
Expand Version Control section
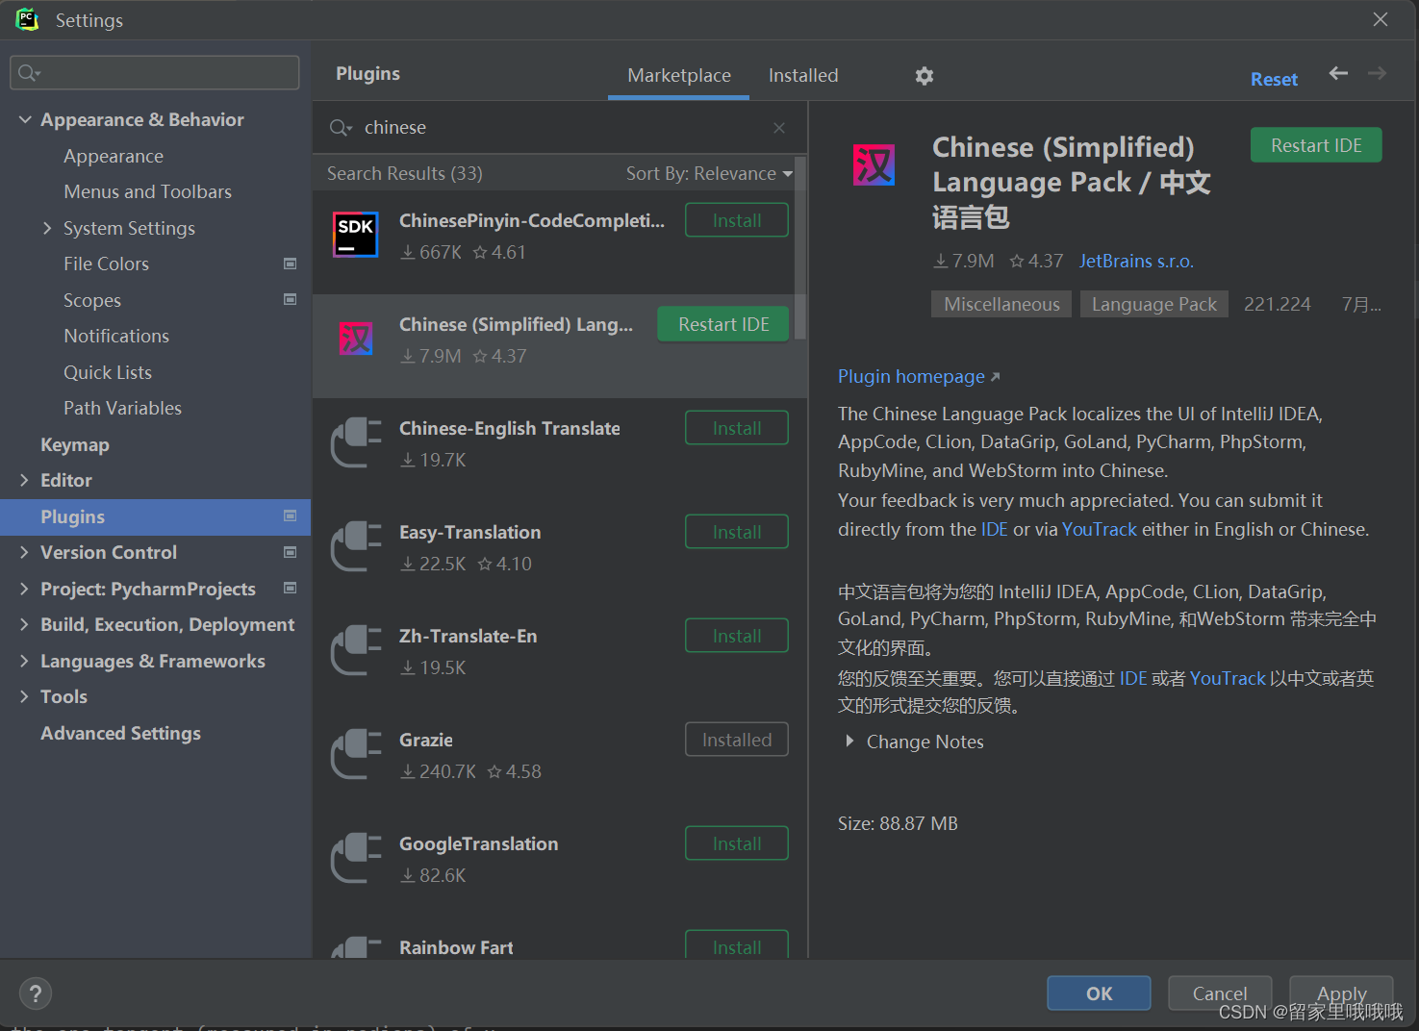(x=25, y=552)
